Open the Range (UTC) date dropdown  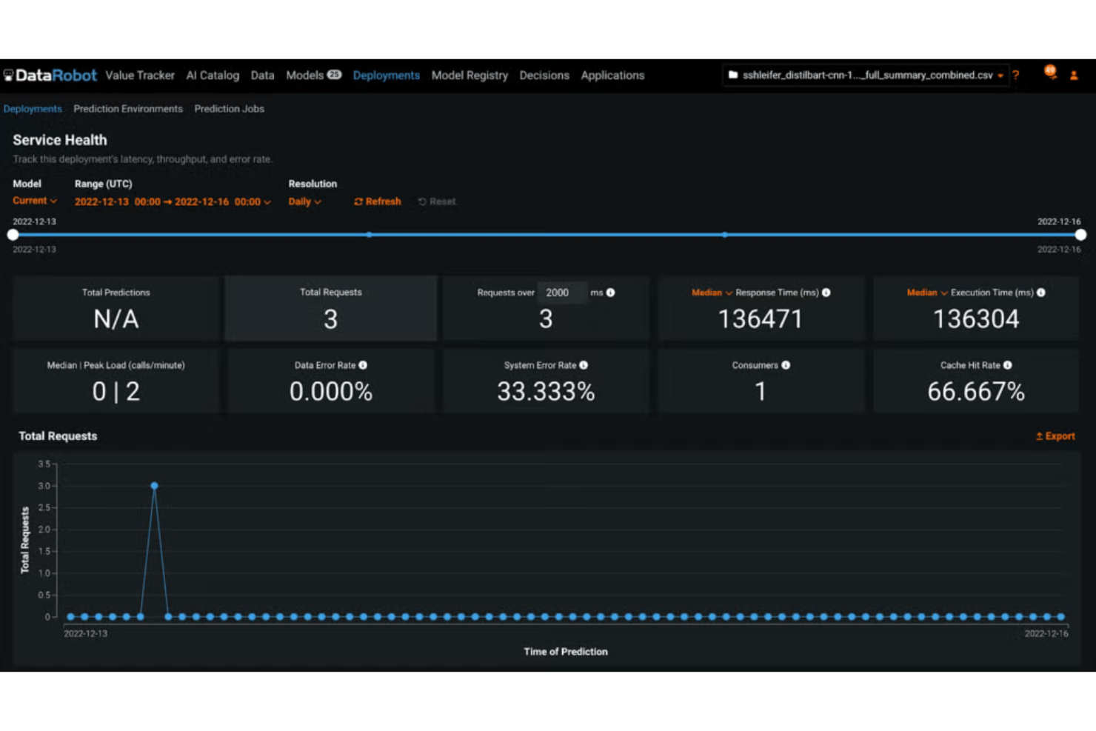[x=173, y=201]
